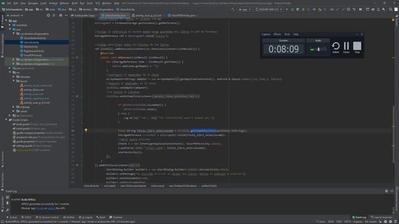399x224 pixels.
Task: Click the collapse all icon in project panel
Action: (54, 16)
